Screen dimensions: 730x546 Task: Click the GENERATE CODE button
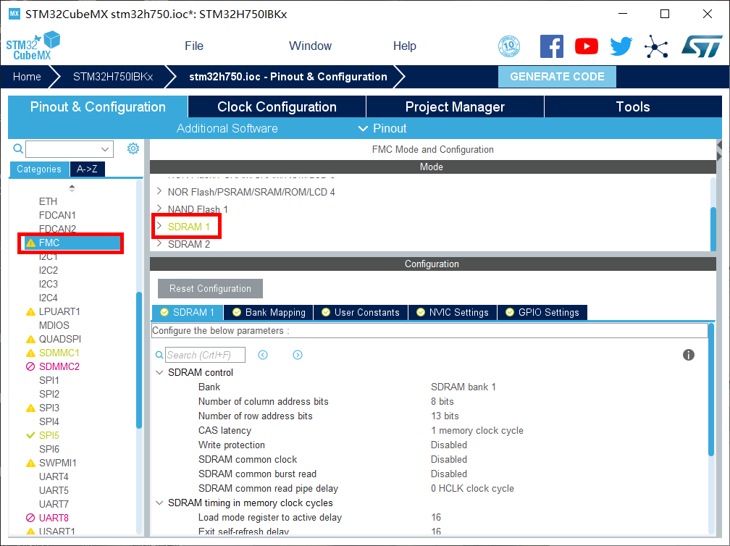(556, 77)
